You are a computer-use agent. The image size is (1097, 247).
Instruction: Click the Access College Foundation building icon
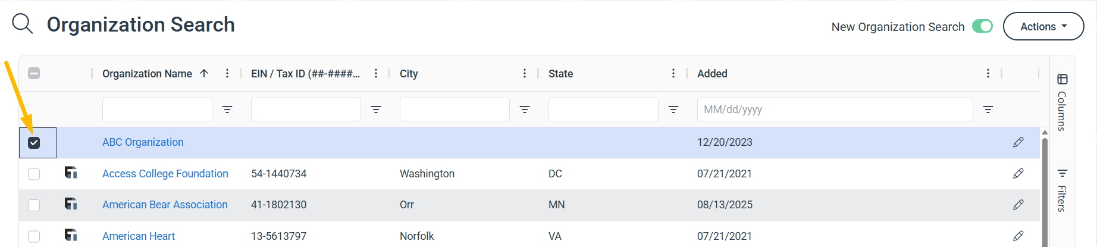click(x=71, y=173)
